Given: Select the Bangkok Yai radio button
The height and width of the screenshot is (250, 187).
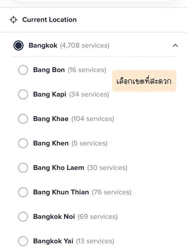Looking at the screenshot, I should [23, 241].
